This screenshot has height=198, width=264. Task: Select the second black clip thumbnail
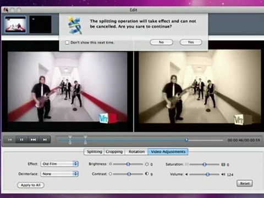(x=40, y=24)
